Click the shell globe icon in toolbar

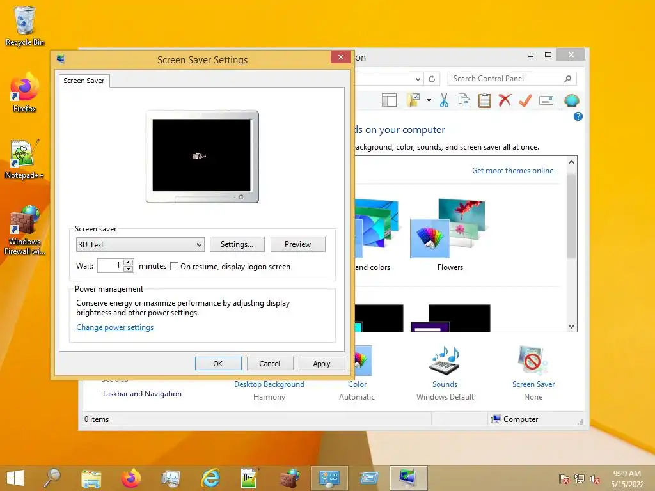click(x=571, y=100)
